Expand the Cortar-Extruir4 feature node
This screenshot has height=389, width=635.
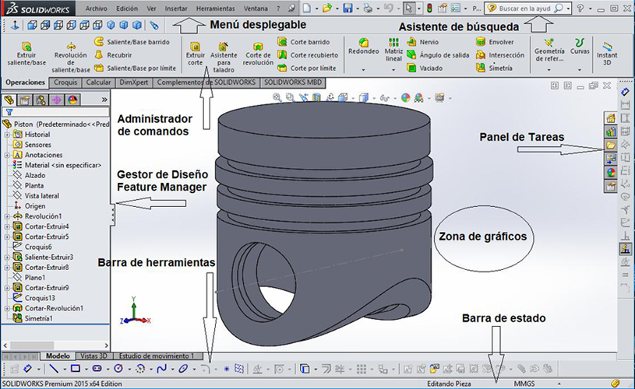(x=7, y=226)
